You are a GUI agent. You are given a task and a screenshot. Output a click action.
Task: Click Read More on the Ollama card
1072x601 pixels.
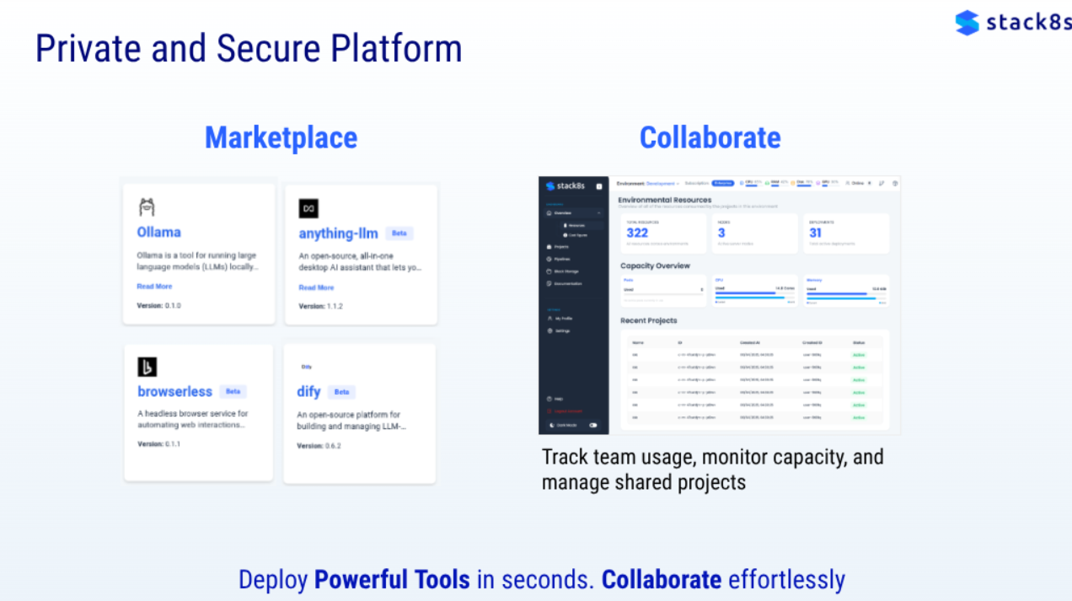154,287
